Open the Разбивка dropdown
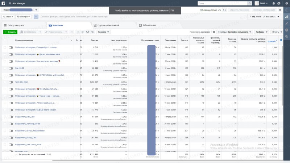 pos(261,32)
